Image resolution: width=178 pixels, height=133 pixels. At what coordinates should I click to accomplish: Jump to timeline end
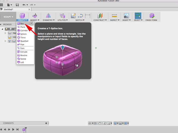[18, 129]
